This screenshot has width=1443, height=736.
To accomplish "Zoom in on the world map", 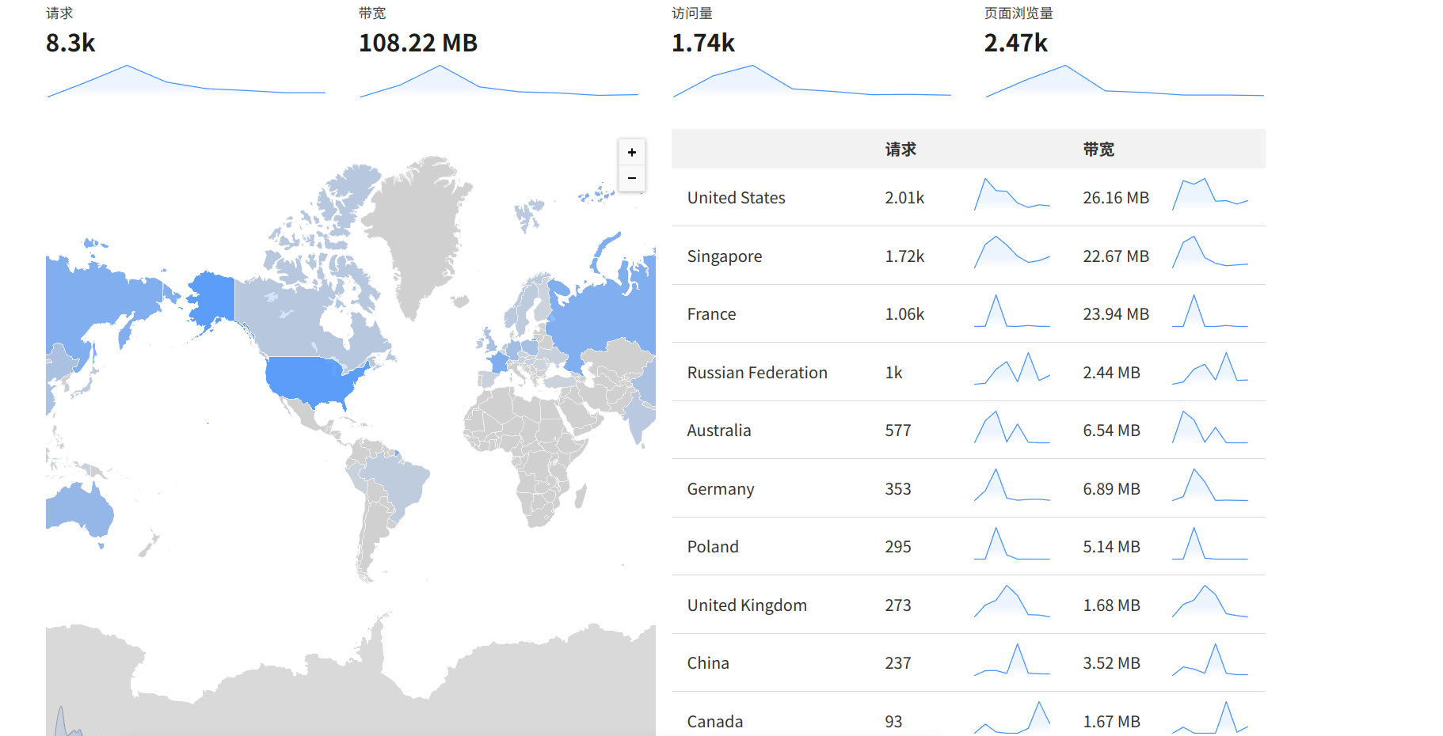I will (631, 152).
